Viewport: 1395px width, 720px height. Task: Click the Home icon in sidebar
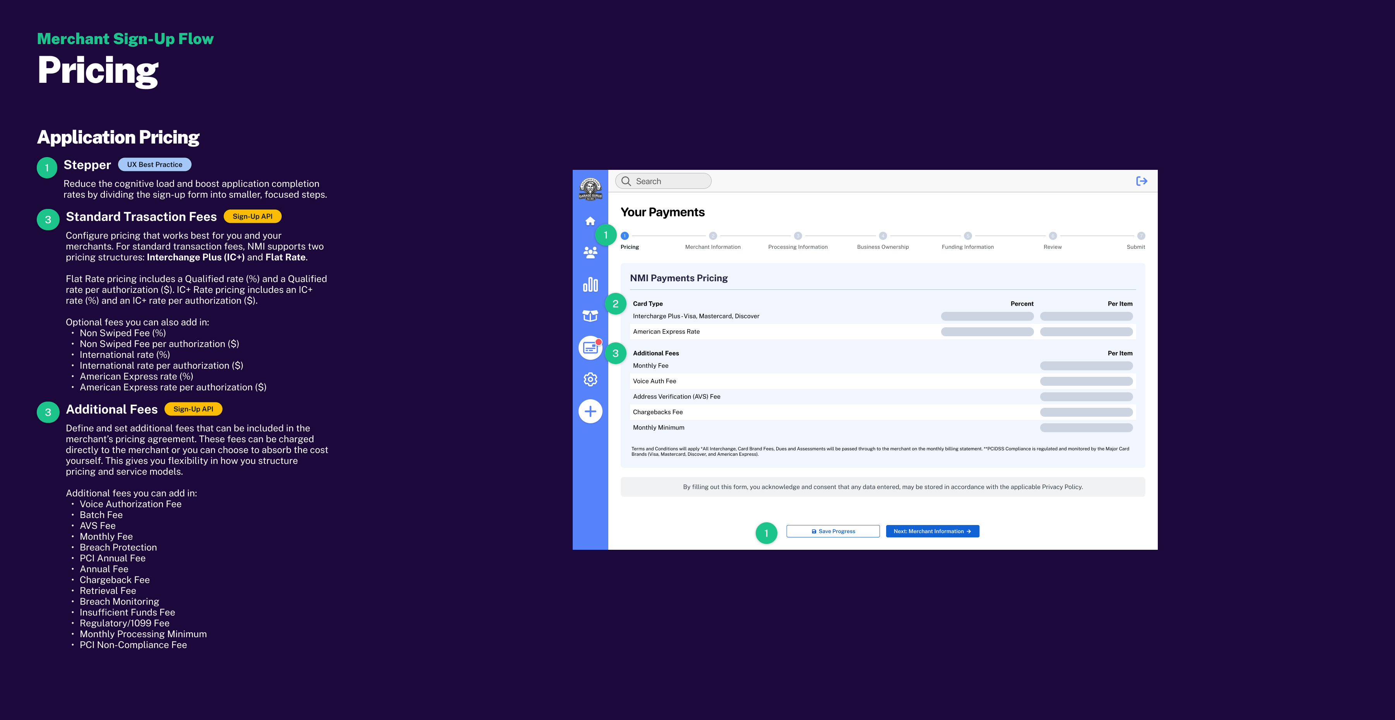tap(590, 221)
